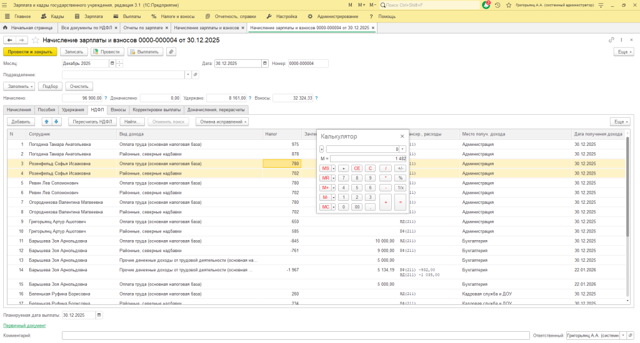Expand the Заполнить dropdown button
640x343 pixels.
(x=19, y=86)
